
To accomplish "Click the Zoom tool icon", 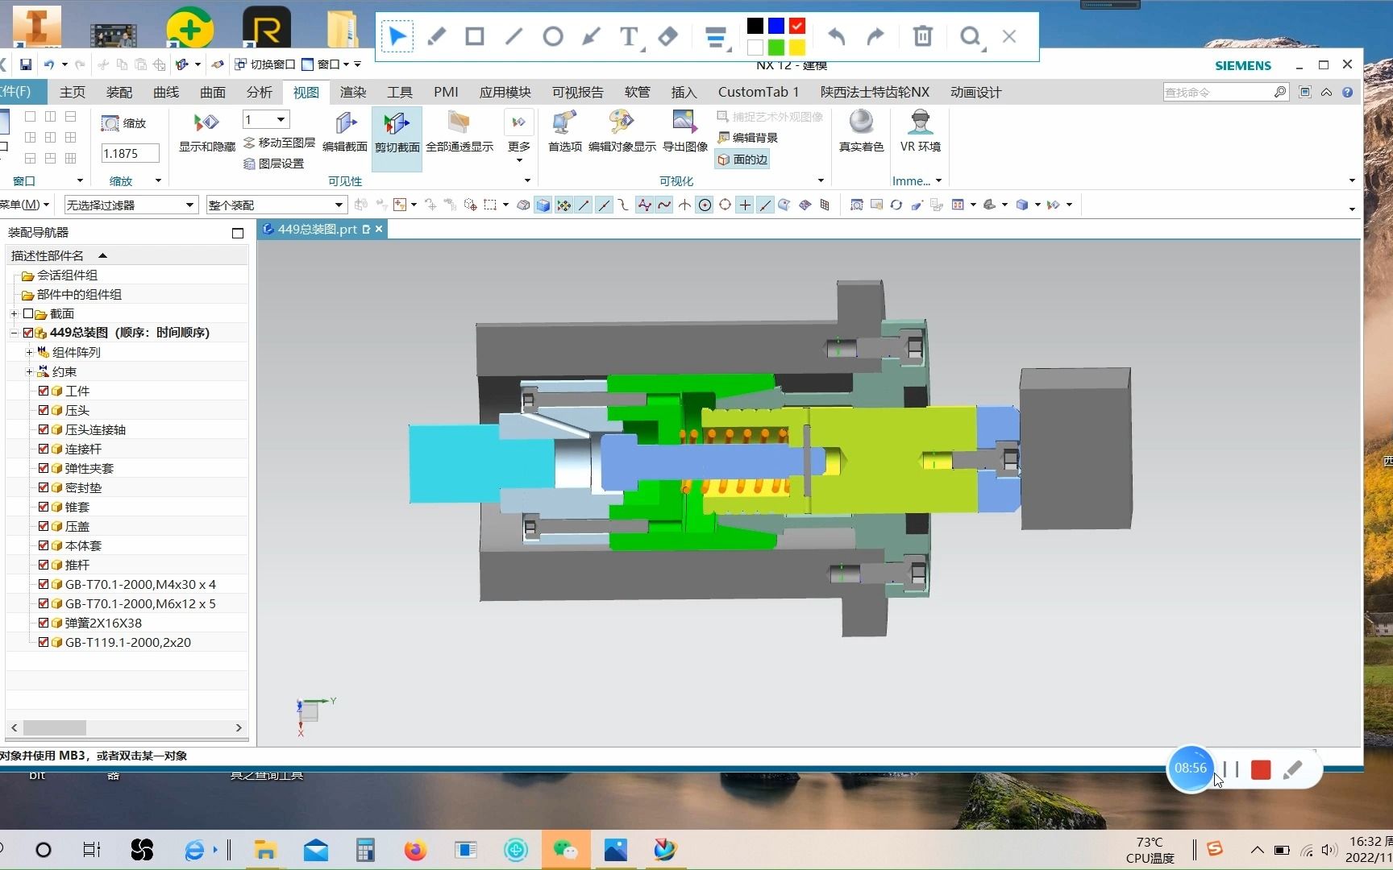I will pyautogui.click(x=123, y=123).
